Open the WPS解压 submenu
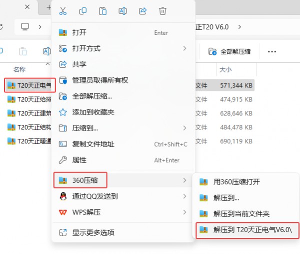Screen dimensions: 300x254 click(x=123, y=212)
